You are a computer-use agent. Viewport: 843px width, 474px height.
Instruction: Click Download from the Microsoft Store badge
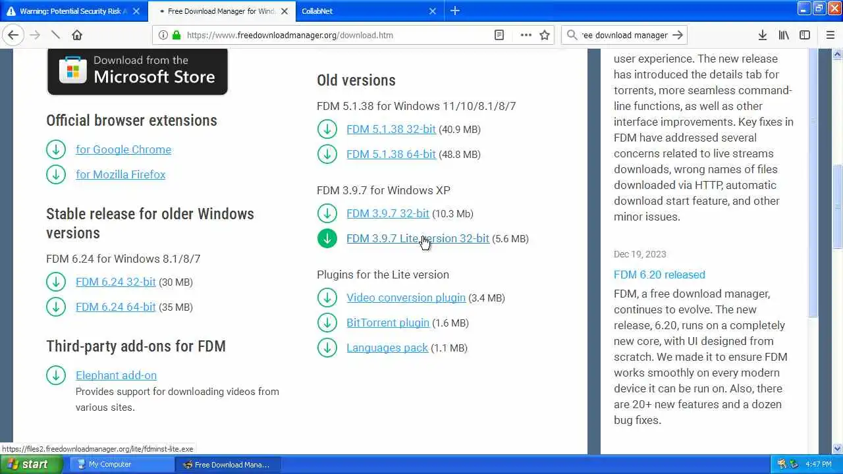137,71
